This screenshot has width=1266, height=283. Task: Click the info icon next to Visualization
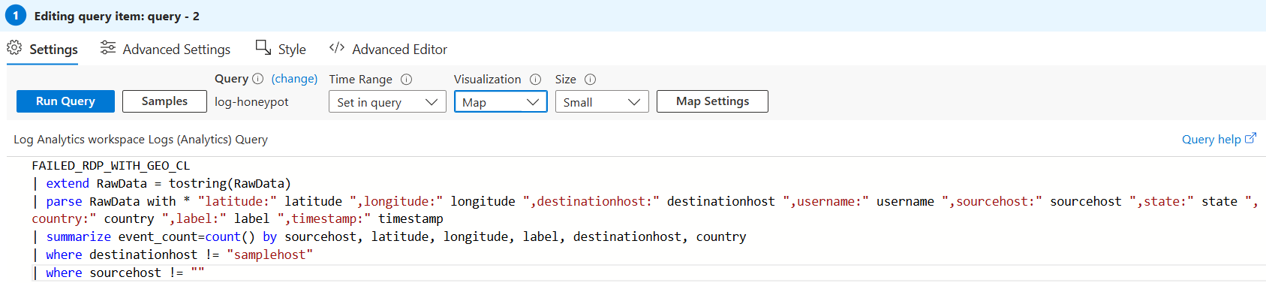[535, 80]
